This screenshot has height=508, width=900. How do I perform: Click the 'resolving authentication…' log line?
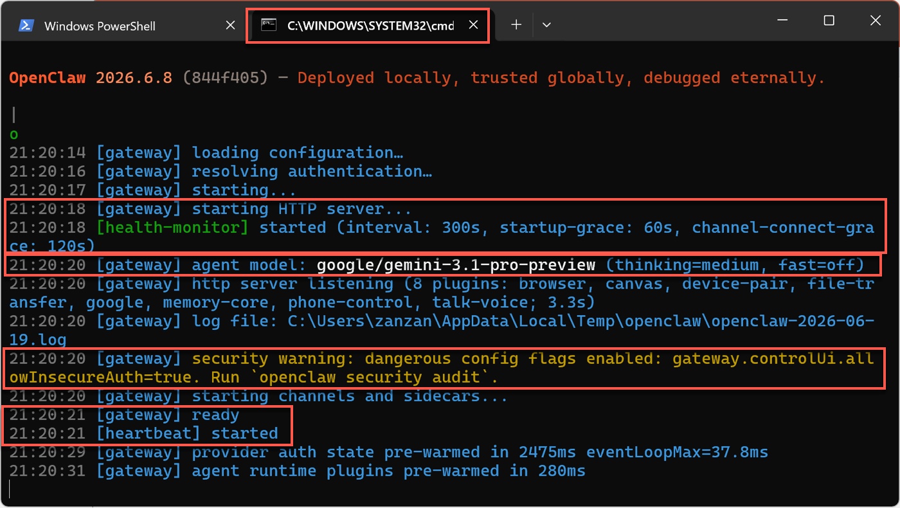click(221, 172)
